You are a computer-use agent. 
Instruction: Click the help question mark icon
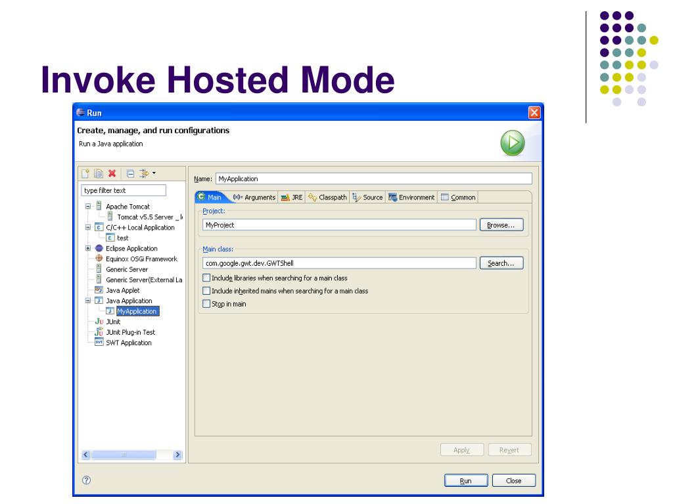[85, 480]
